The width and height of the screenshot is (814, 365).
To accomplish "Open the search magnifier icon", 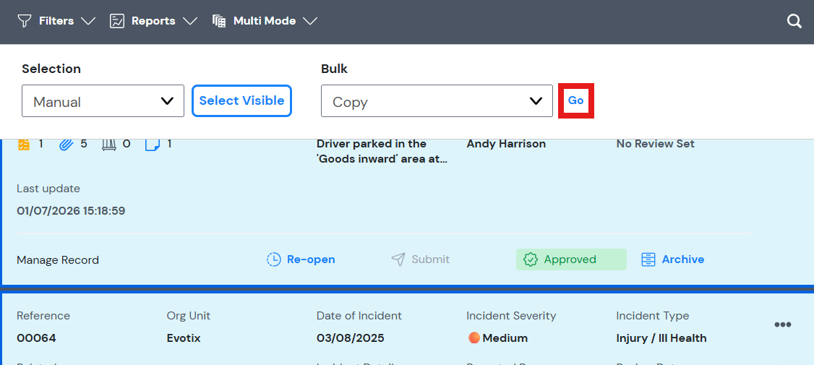I will coord(794,21).
